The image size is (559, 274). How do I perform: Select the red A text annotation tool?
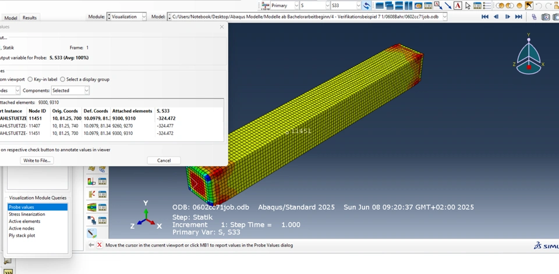coord(458,6)
